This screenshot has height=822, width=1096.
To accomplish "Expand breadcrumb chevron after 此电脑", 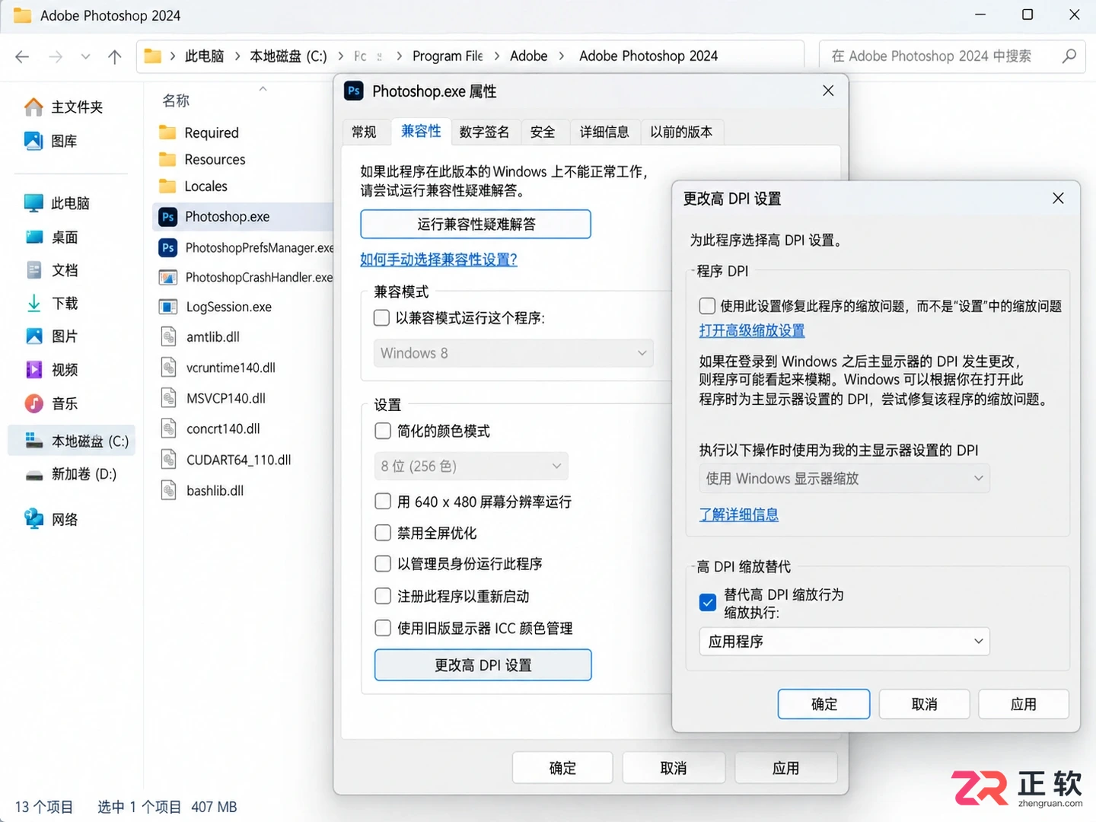I will coord(237,56).
